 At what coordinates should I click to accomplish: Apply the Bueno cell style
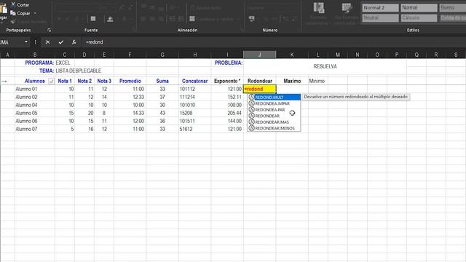tap(452, 8)
